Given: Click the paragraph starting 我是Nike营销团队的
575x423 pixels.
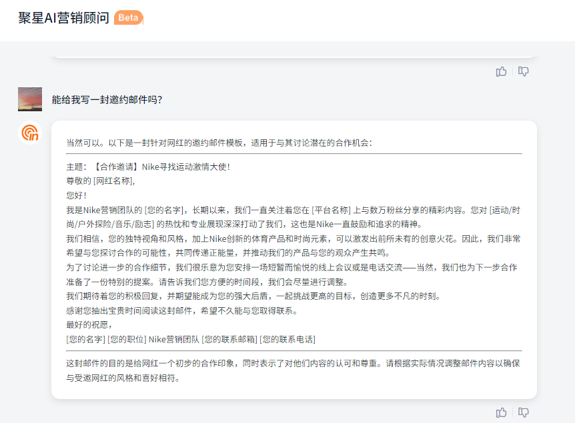Looking at the screenshot, I should 294,217.
